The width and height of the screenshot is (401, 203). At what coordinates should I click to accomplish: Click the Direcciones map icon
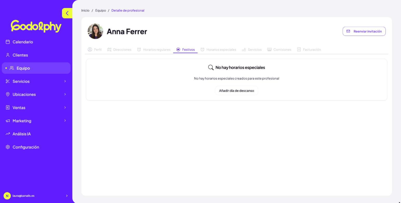[x=109, y=49]
